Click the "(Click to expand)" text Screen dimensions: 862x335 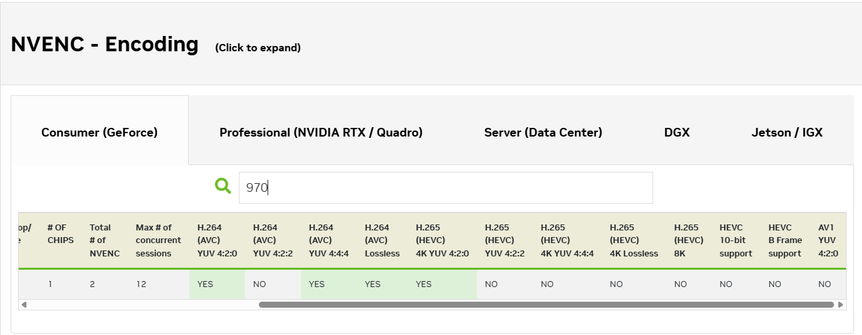[258, 48]
